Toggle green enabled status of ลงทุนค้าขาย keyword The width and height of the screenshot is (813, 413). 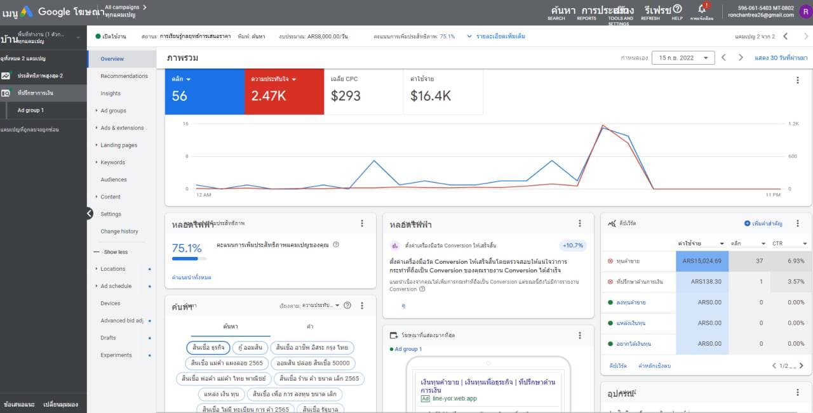pyautogui.click(x=610, y=303)
